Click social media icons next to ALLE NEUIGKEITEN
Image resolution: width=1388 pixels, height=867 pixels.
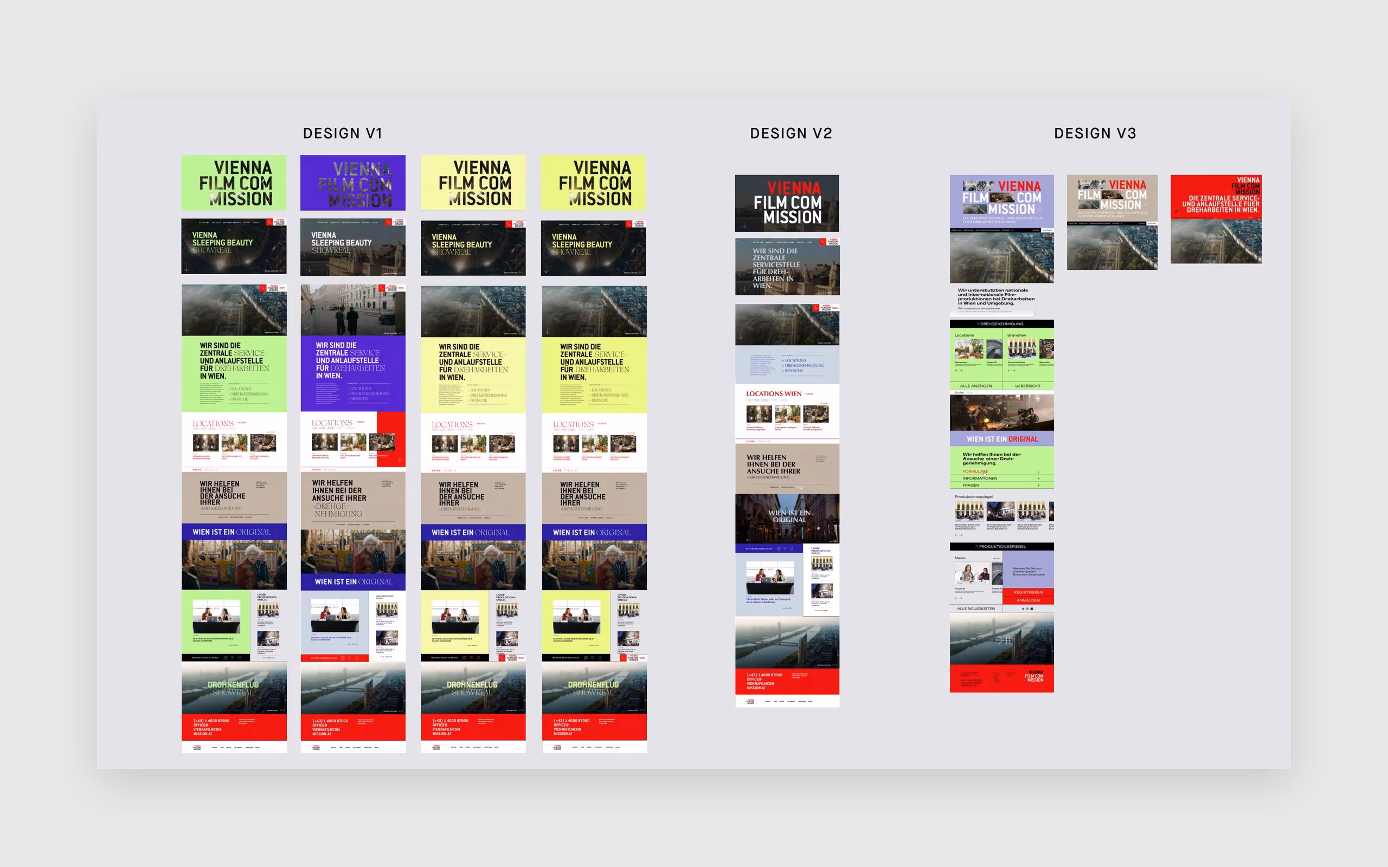coord(1027,609)
